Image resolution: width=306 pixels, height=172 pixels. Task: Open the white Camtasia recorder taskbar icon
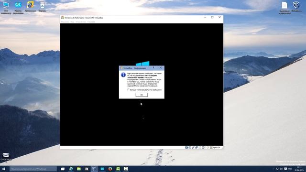coord(126,169)
